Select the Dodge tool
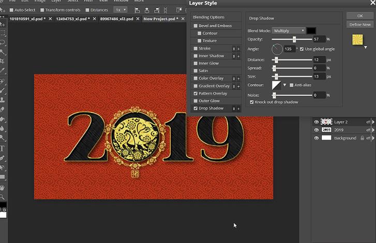Image resolution: width=376 pixels, height=243 pixels. click(2, 138)
